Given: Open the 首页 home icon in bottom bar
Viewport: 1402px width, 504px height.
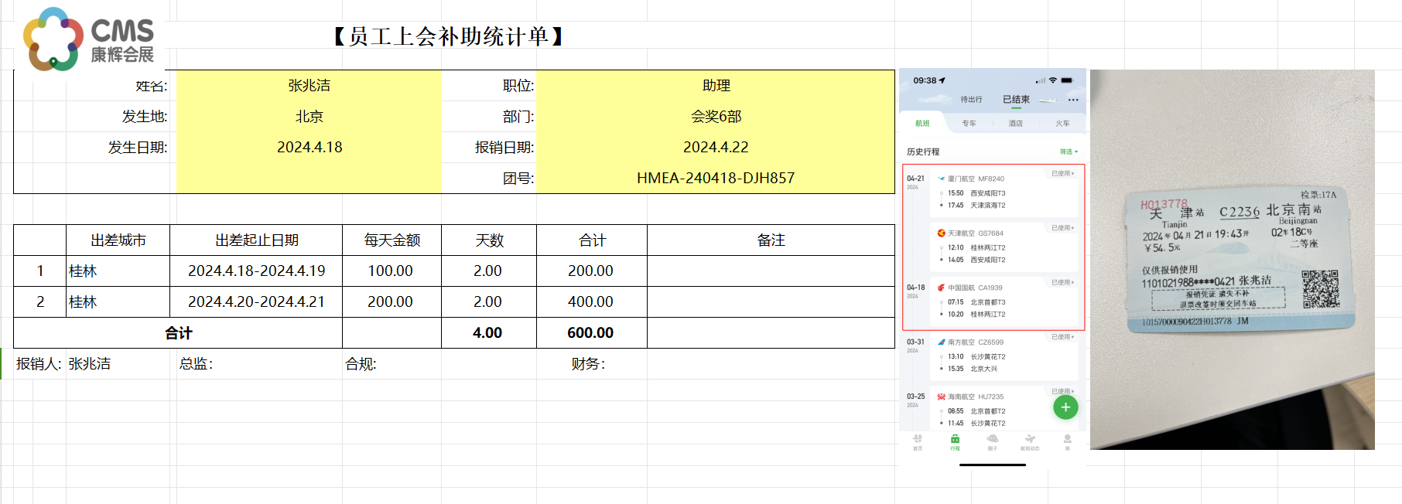Looking at the screenshot, I should [x=918, y=441].
